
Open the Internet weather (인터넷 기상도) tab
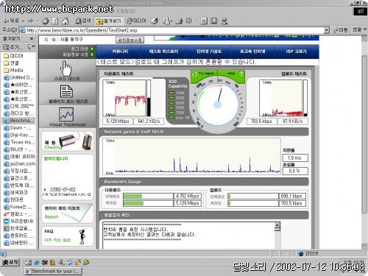209,52
